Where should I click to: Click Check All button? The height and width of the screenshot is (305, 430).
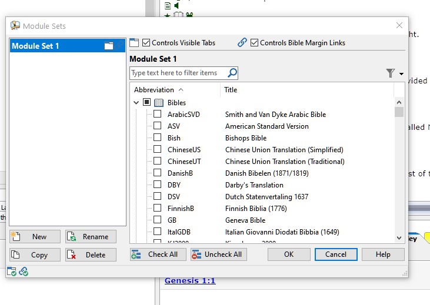coord(158,254)
